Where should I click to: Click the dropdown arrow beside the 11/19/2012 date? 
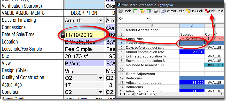click(63, 35)
